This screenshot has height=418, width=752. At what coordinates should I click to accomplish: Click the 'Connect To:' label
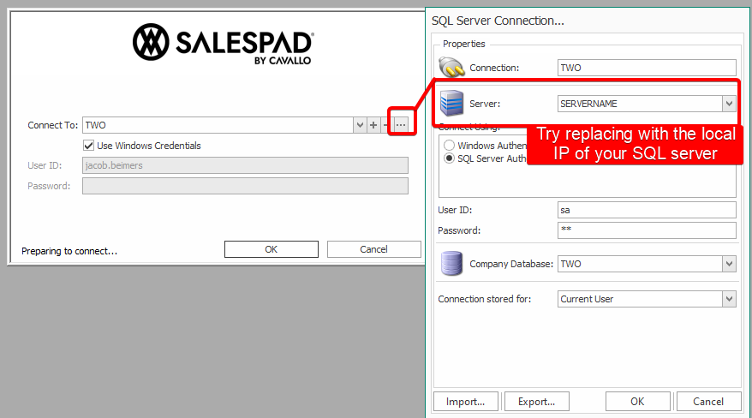[53, 125]
